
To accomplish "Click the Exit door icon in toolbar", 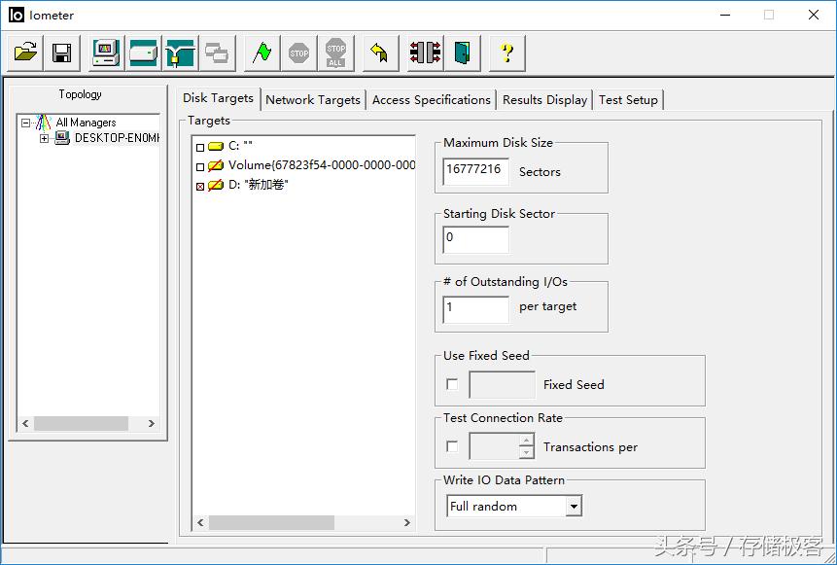I will tap(462, 53).
